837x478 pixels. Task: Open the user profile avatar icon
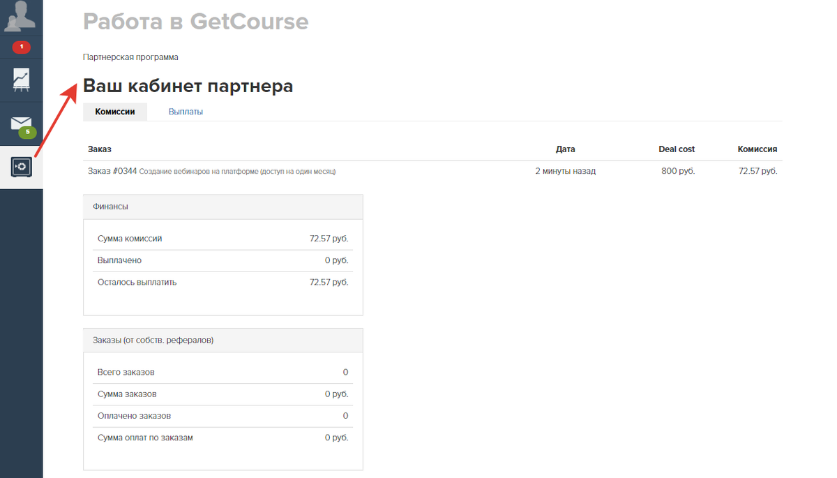tap(21, 17)
